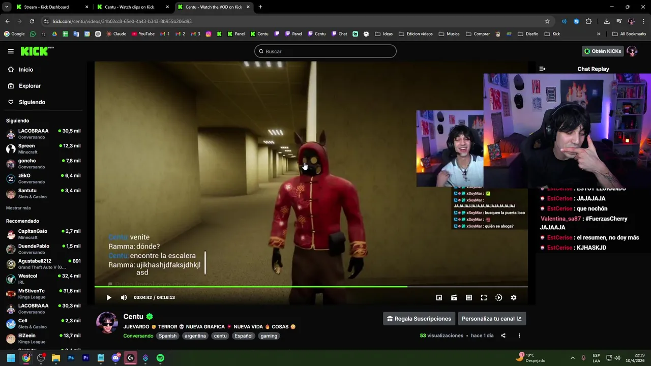
Task: Reload the current page
Action: point(32,21)
